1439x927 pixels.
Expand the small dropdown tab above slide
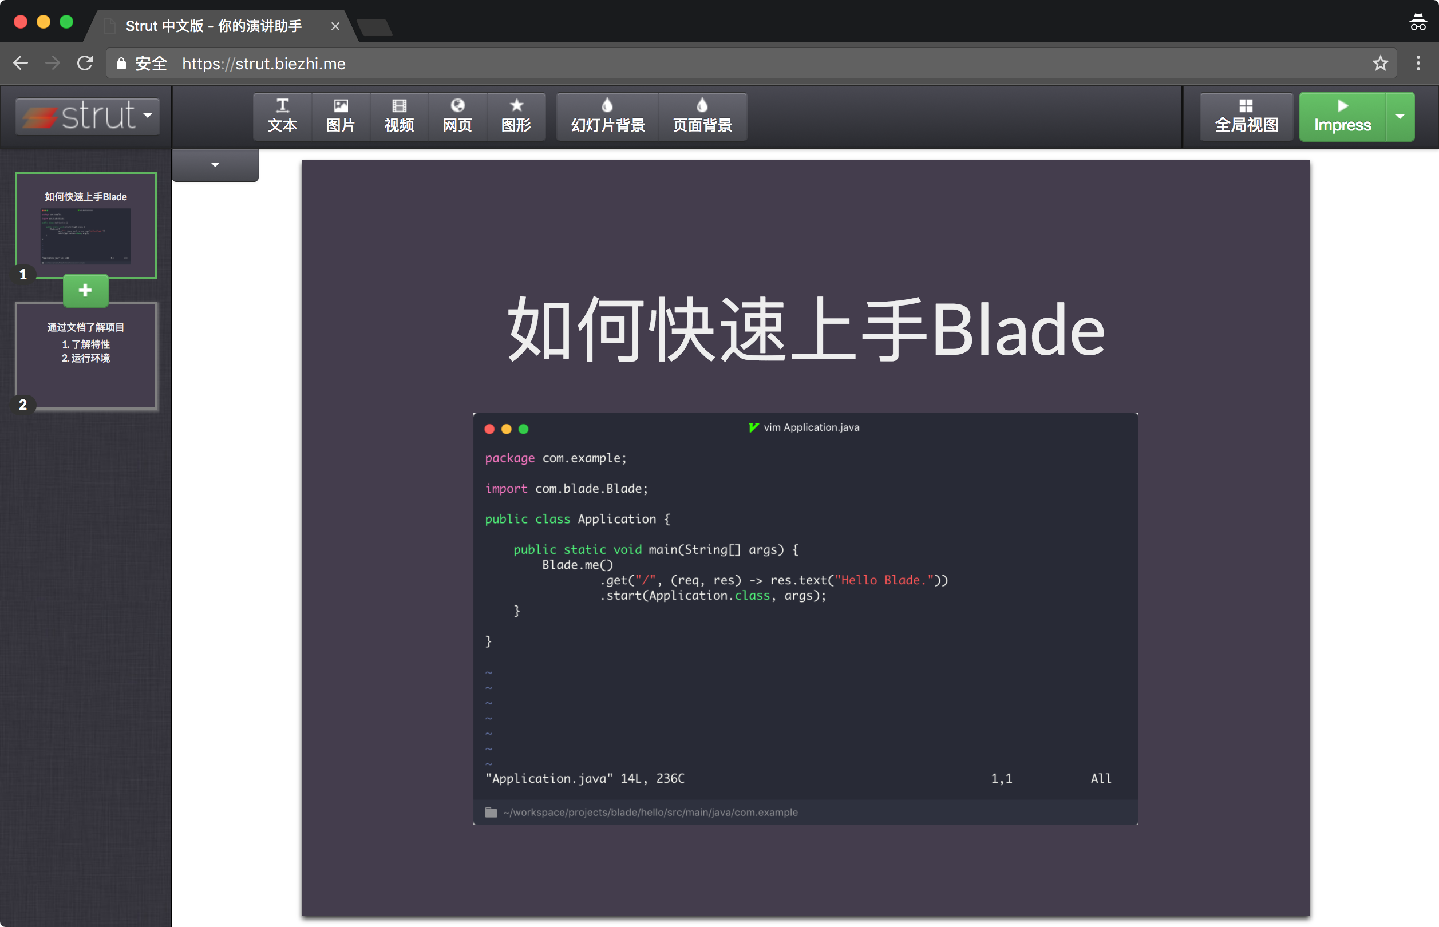point(215,164)
